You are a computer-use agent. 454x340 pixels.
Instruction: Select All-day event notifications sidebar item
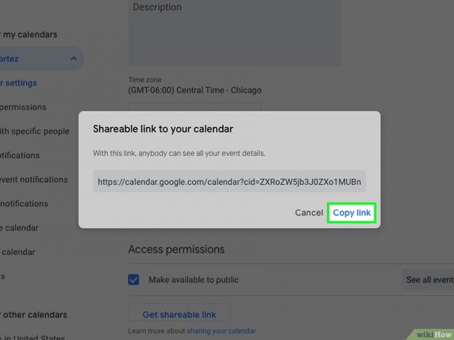click(34, 179)
